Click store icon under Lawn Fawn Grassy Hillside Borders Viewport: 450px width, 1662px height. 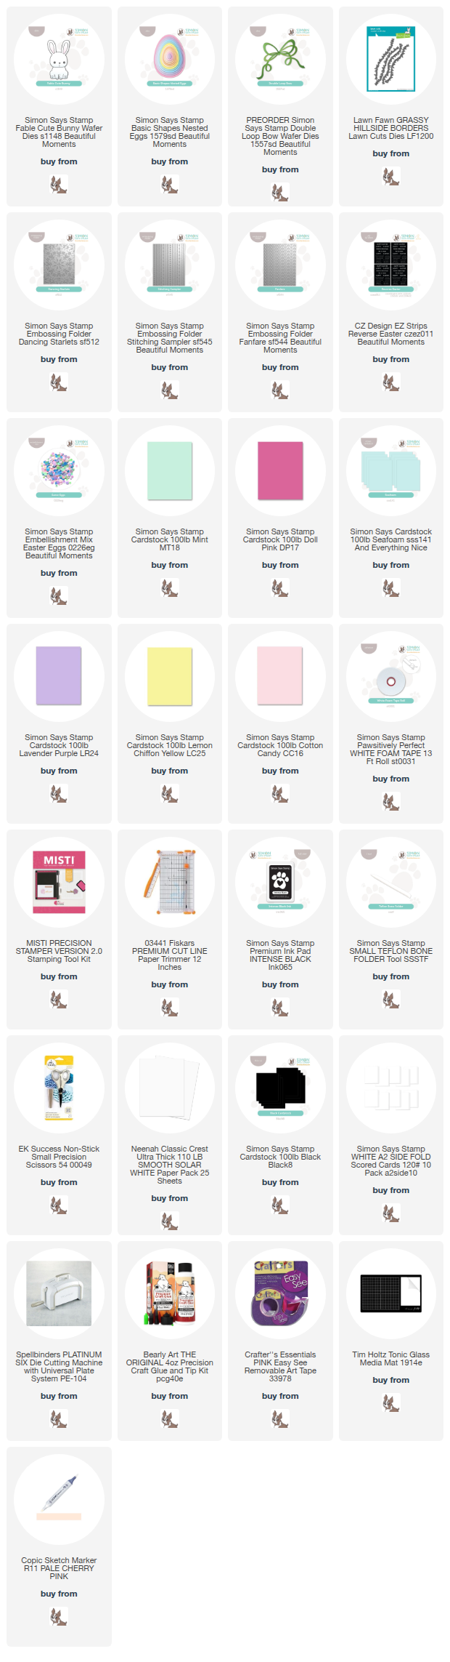tap(391, 176)
